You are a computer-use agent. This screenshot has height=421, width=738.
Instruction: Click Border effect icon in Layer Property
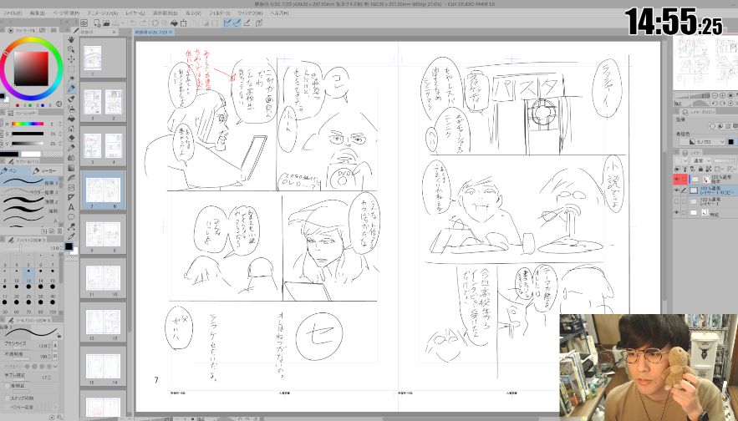tap(714, 126)
